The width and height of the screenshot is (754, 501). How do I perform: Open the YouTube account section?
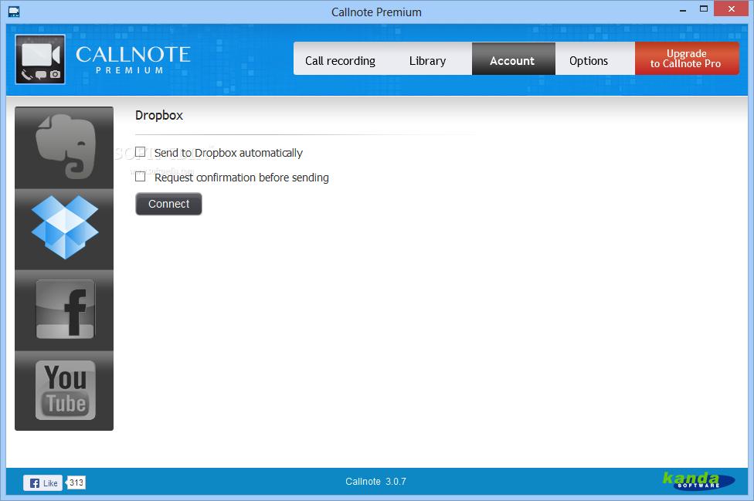(64, 391)
